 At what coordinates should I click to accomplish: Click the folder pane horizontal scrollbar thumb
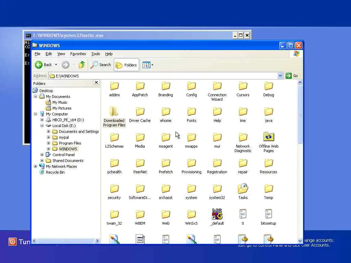(65, 241)
